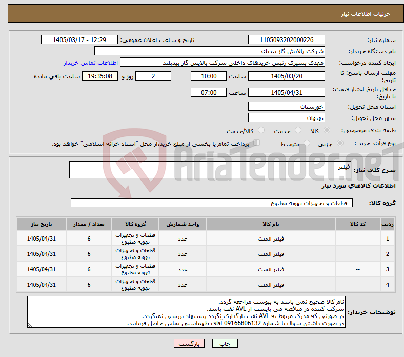
Task: Click the announcement date field 1405/03/17 - 12:29
Action: 79,39
